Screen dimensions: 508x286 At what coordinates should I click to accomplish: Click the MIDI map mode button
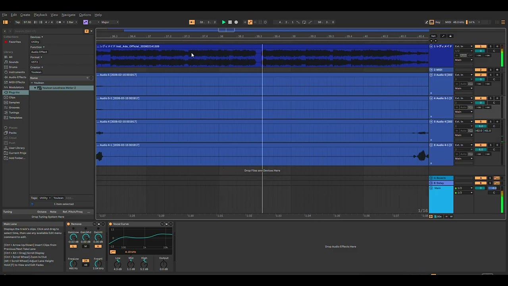click(448, 22)
